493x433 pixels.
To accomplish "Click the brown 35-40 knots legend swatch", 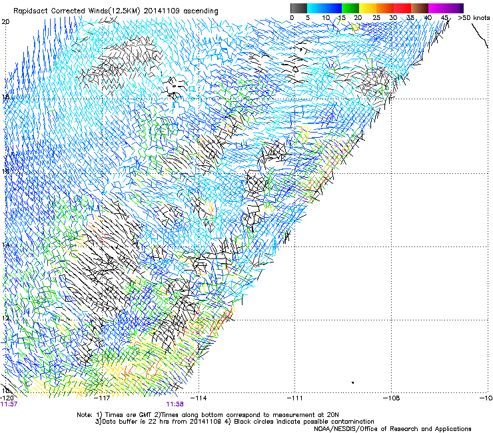I will click(420, 8).
